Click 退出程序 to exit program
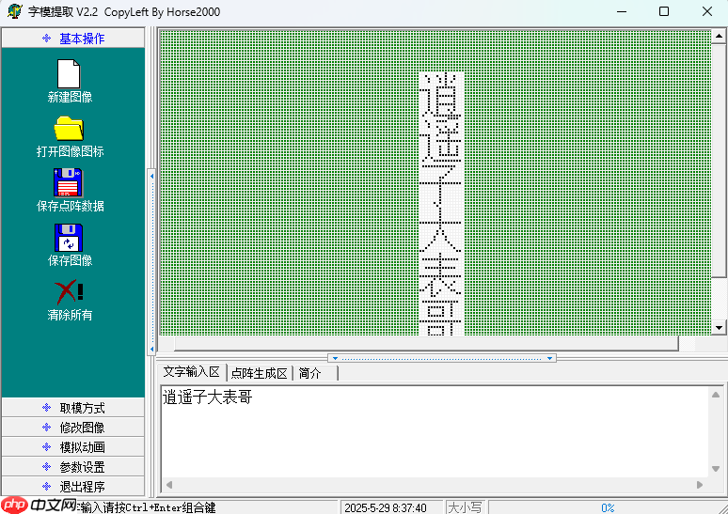The width and height of the screenshot is (728, 514). (x=73, y=487)
